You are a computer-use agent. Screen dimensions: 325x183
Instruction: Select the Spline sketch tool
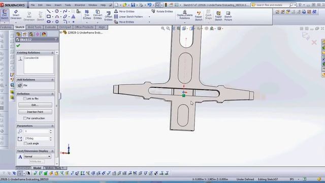tap(65, 11)
